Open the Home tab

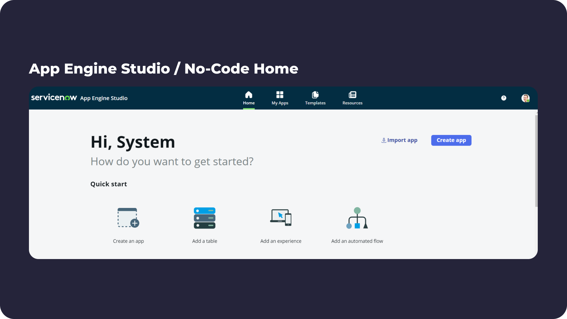coord(248,98)
